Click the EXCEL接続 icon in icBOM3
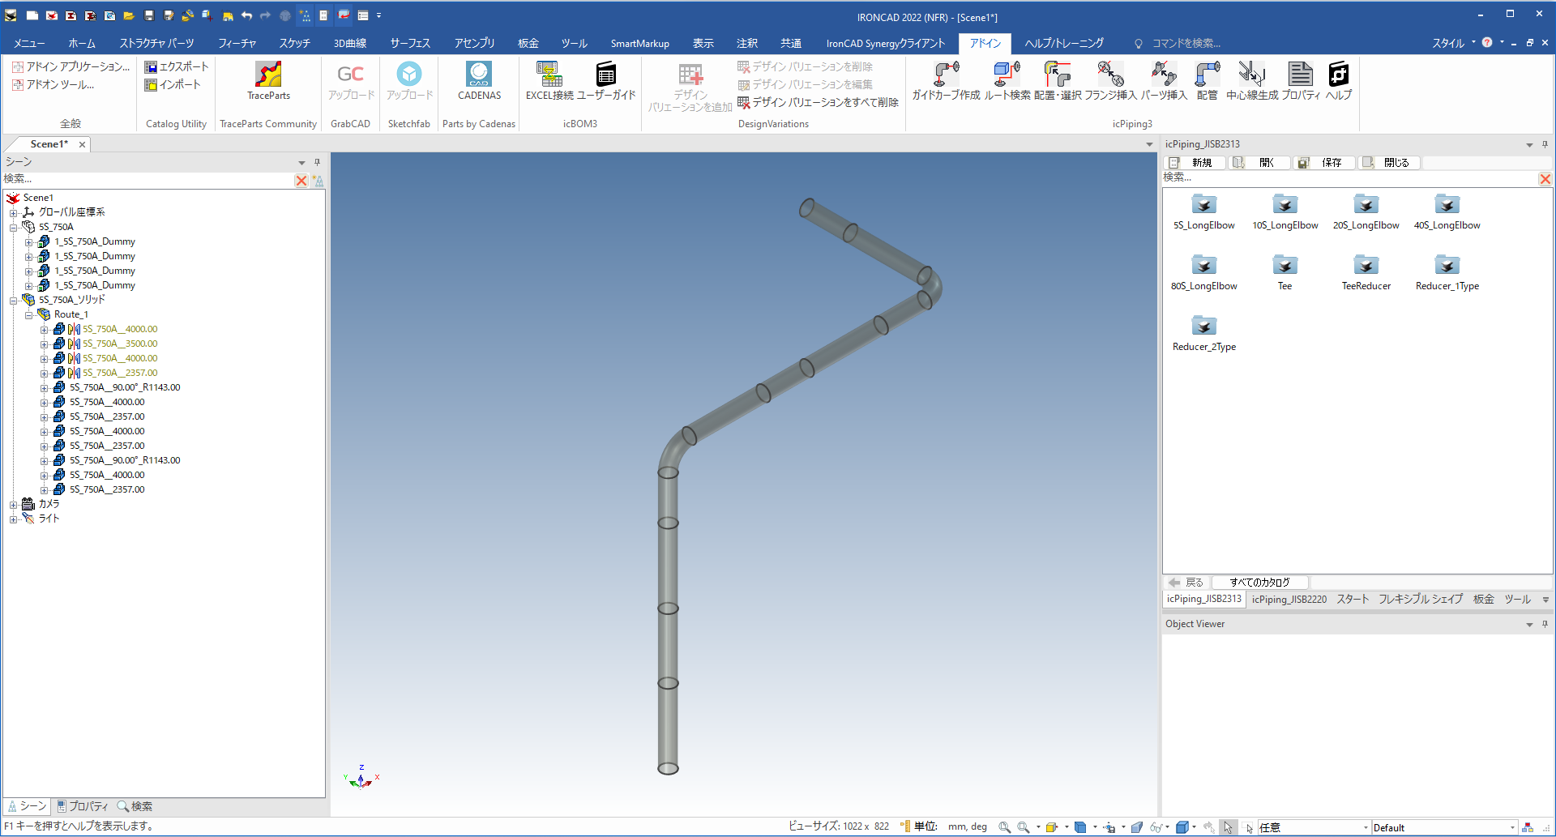1556x837 pixels. [x=549, y=75]
